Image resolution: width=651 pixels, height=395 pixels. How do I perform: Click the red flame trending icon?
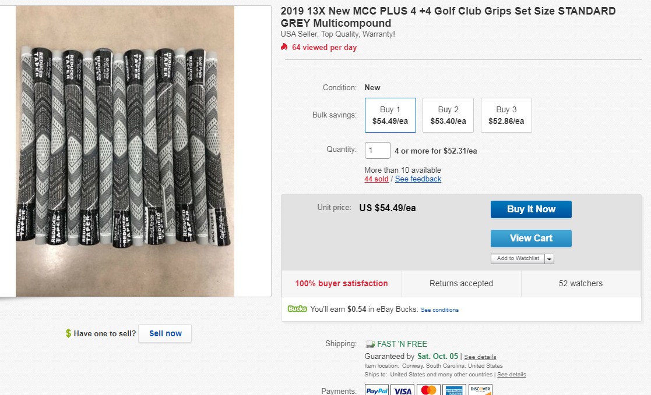[x=284, y=47]
